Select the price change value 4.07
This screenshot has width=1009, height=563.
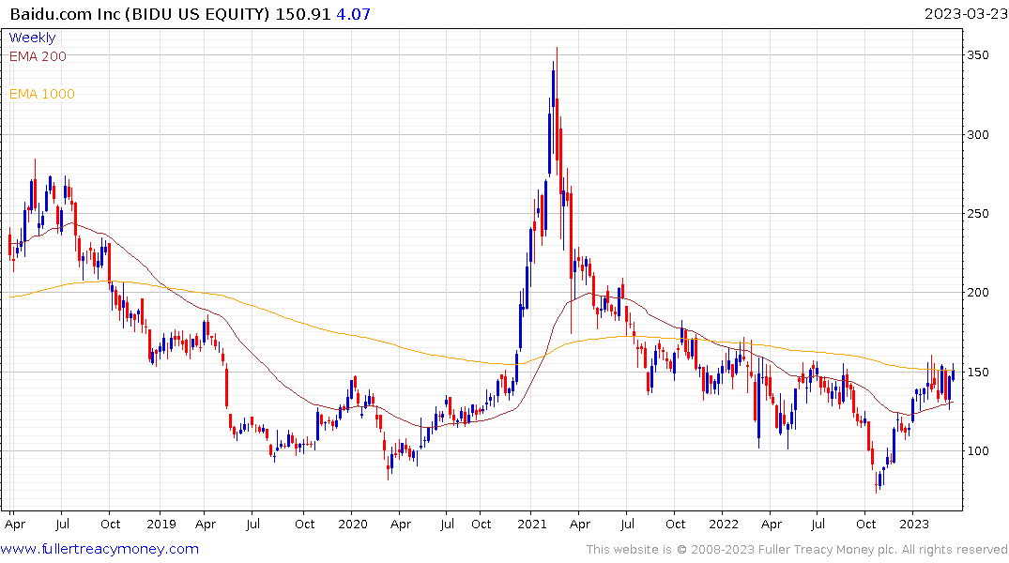coord(353,14)
